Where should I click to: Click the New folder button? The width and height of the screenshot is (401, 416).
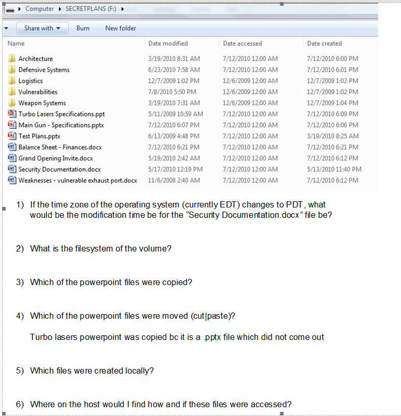coord(121,28)
